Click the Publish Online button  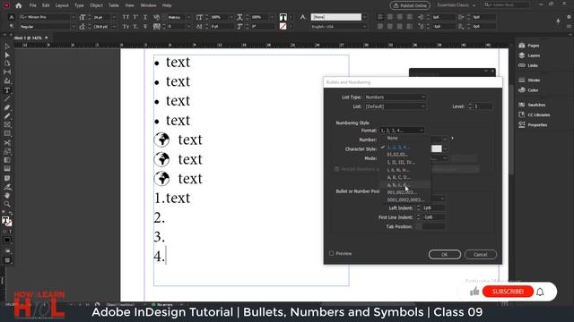click(x=410, y=5)
